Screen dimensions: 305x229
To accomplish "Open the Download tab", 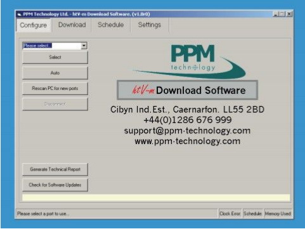I will tap(72, 25).
